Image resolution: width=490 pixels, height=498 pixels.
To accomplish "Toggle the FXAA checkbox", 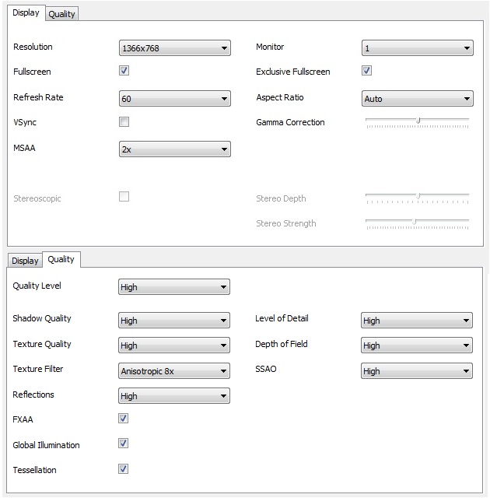I will click(x=123, y=419).
